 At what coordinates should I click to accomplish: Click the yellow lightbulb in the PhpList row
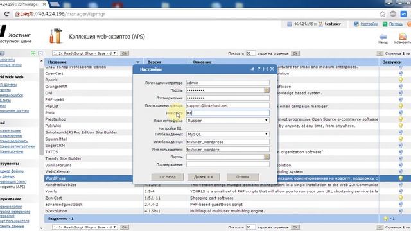click(x=401, y=106)
